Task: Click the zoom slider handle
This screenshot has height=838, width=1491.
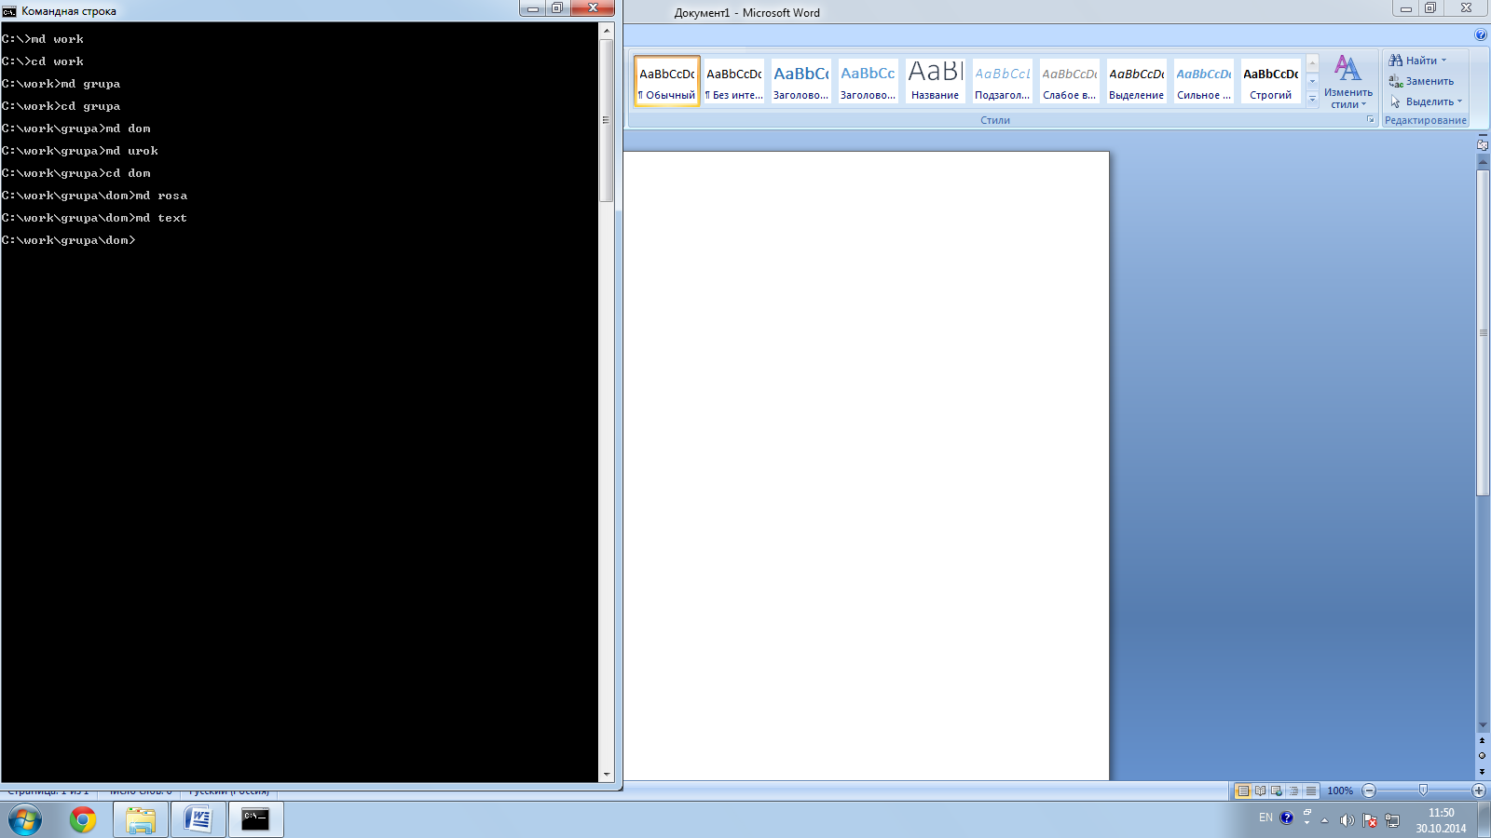Action: (x=1423, y=791)
